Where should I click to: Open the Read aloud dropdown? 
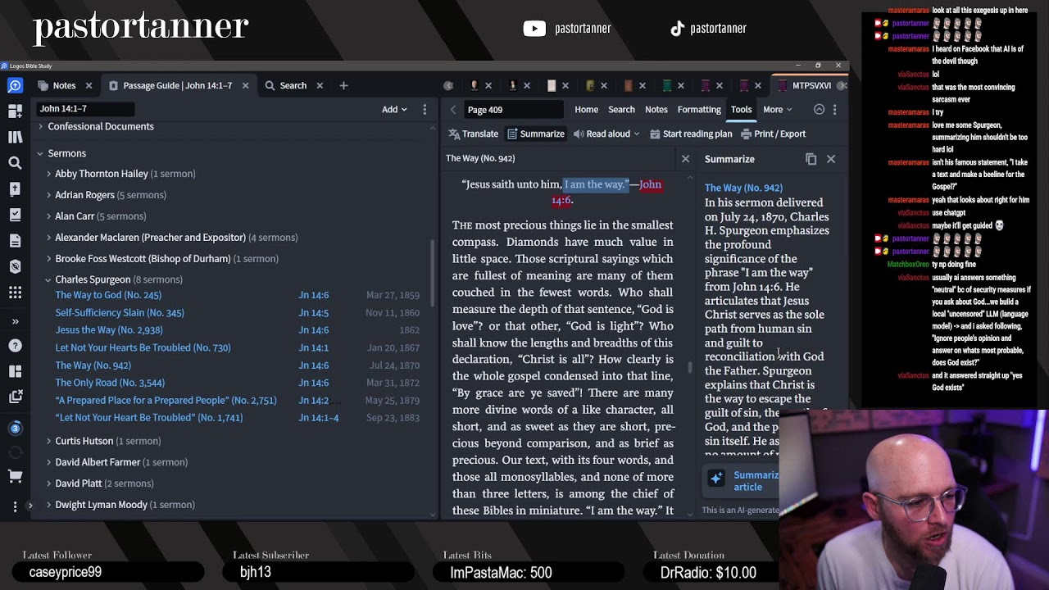(x=606, y=134)
